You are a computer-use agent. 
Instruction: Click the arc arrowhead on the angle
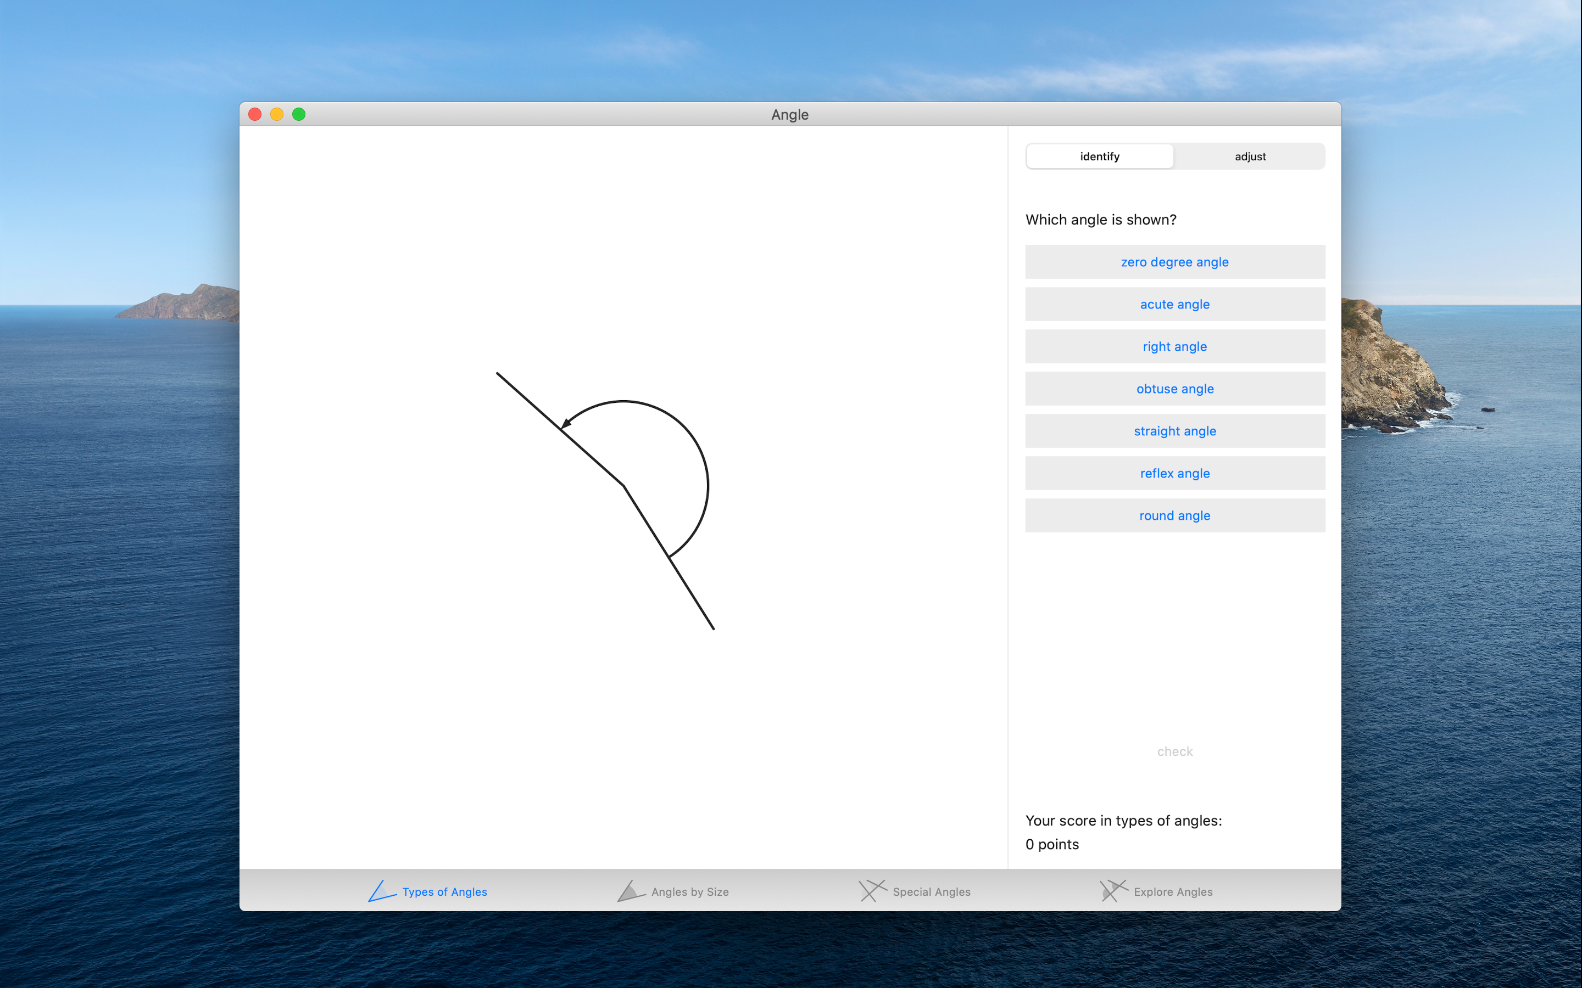(566, 424)
